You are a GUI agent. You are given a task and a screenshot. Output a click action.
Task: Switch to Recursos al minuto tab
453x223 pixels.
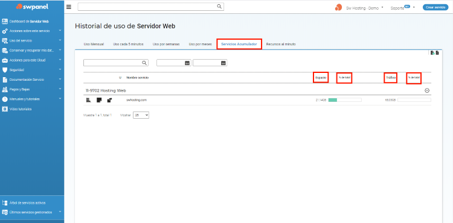[281, 45]
